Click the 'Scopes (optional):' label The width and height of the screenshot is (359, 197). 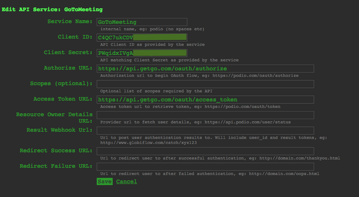pyautogui.click(x=61, y=83)
